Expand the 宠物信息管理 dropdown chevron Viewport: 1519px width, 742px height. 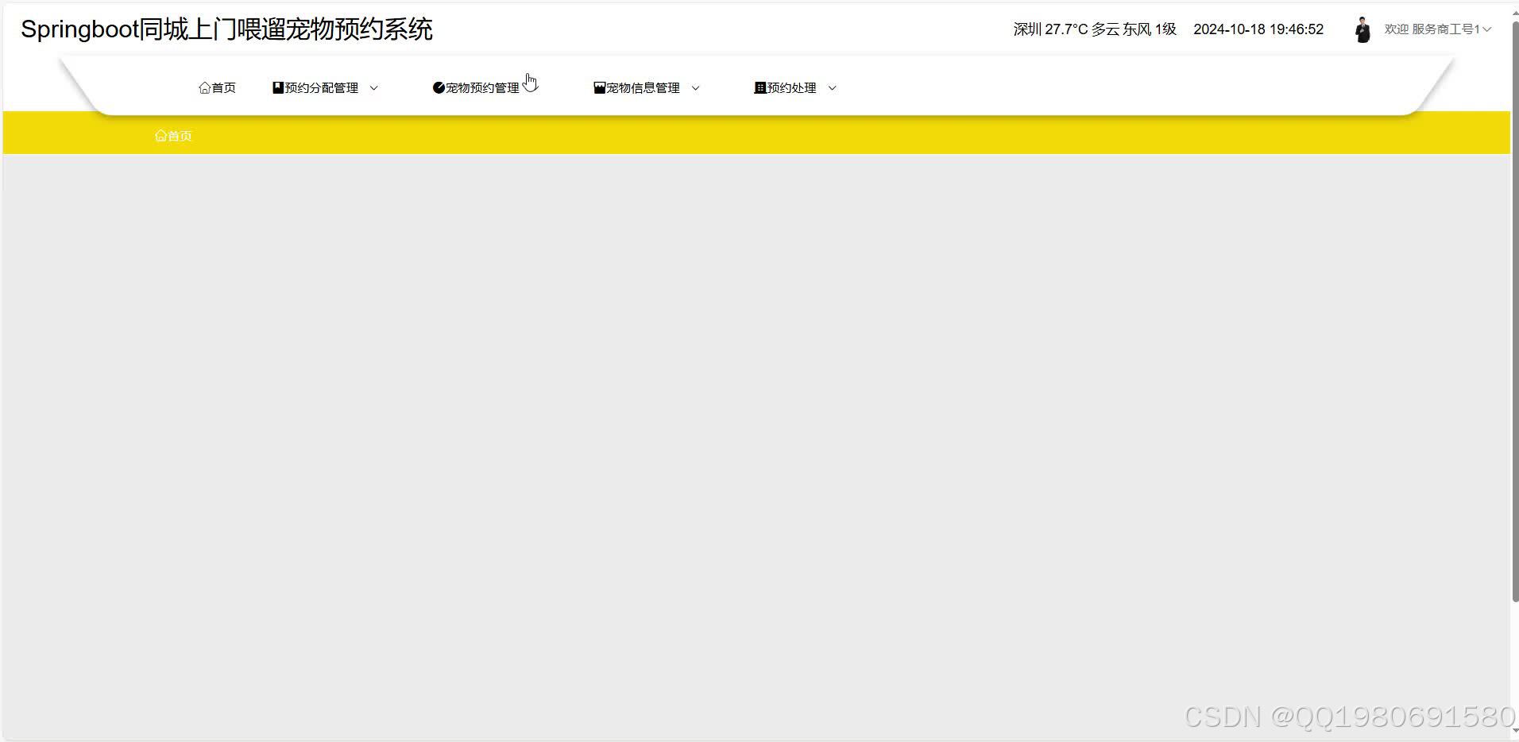(696, 88)
